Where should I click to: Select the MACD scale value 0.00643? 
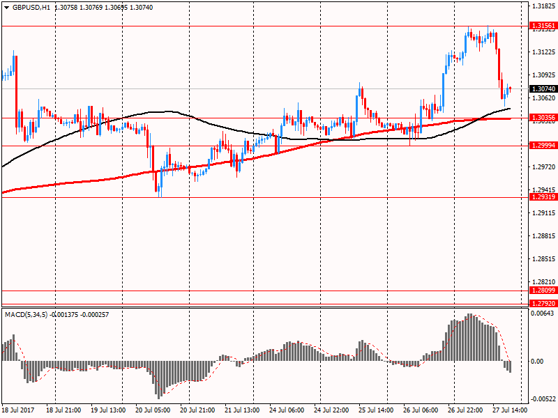click(x=543, y=313)
